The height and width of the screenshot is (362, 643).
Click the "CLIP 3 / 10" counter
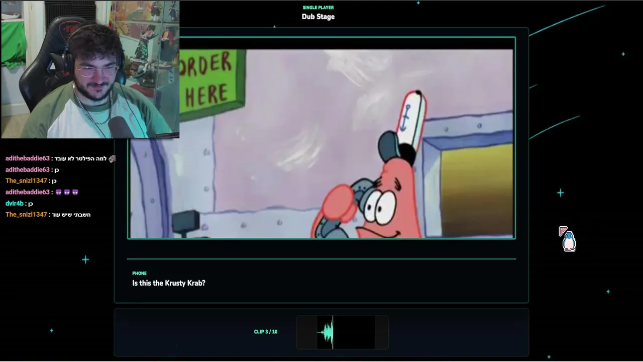266,332
